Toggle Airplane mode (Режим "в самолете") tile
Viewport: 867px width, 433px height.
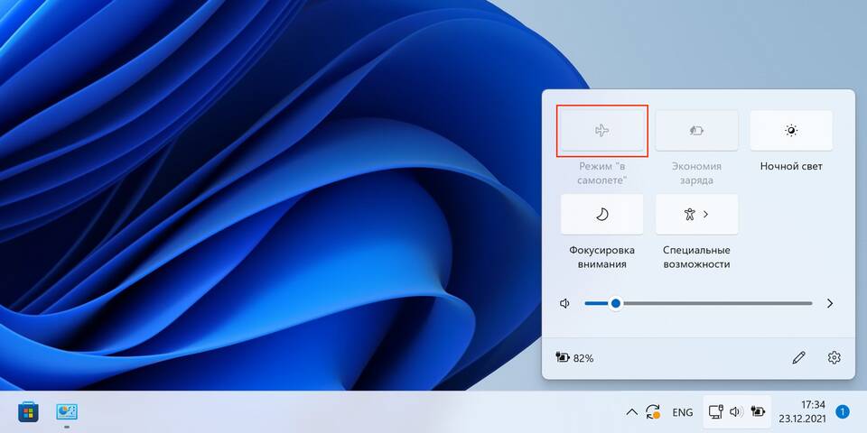(x=602, y=131)
